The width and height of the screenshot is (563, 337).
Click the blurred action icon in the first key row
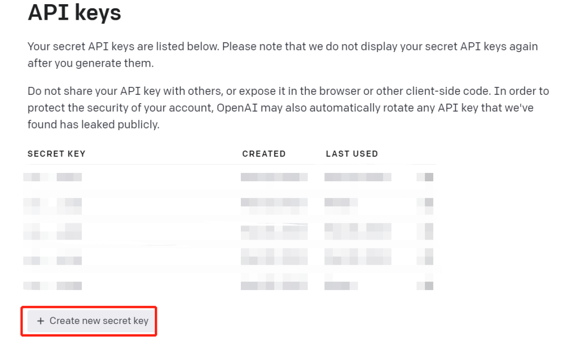point(425,177)
